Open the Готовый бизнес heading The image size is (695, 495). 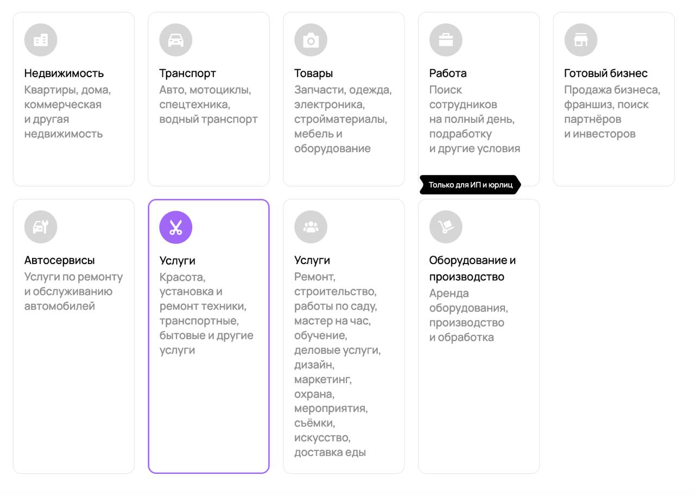point(606,73)
